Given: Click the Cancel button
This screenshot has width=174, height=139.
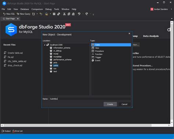Looking at the screenshot, I should point(124,104).
